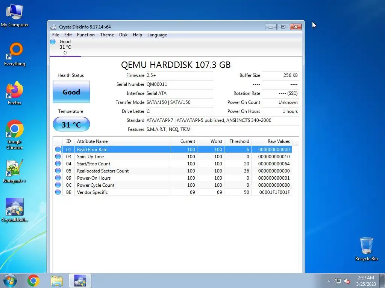
Task: Click the Worst column header
Action: point(211,141)
